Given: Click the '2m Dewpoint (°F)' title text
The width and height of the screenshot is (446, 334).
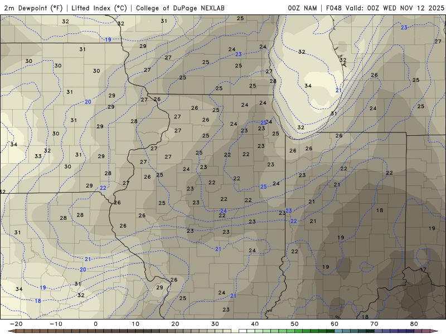Looking at the screenshot, I should 33,8.
